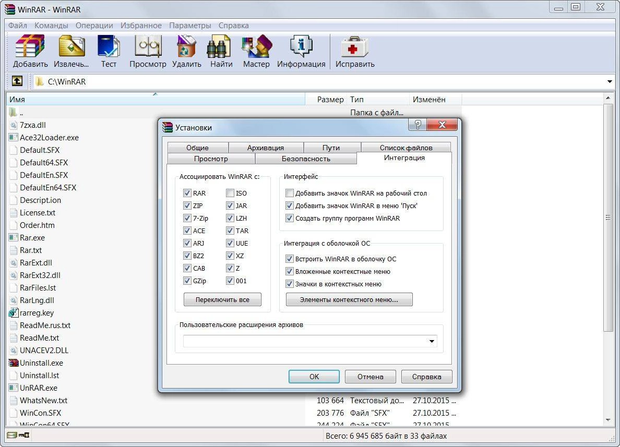Screen dimensions: 620x447
Task: Toggle Вложенные контекстные меню checkbox
Action: pos(290,272)
